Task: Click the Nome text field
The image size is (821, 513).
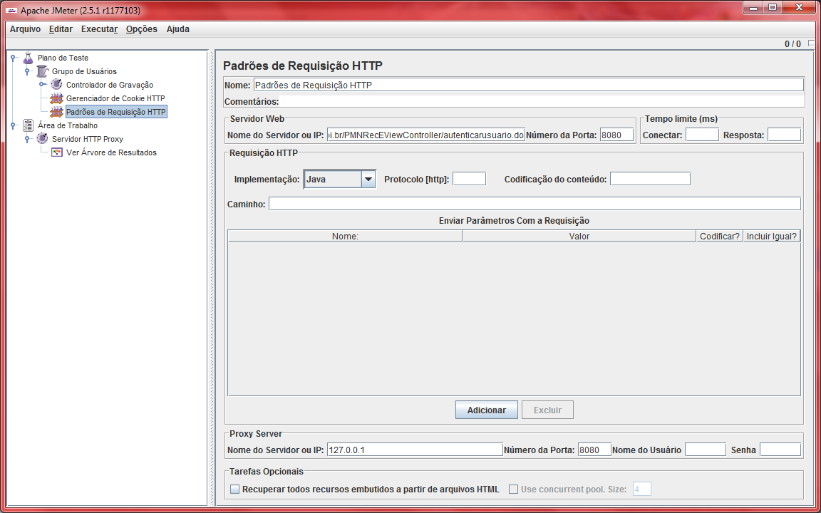Action: tap(528, 85)
